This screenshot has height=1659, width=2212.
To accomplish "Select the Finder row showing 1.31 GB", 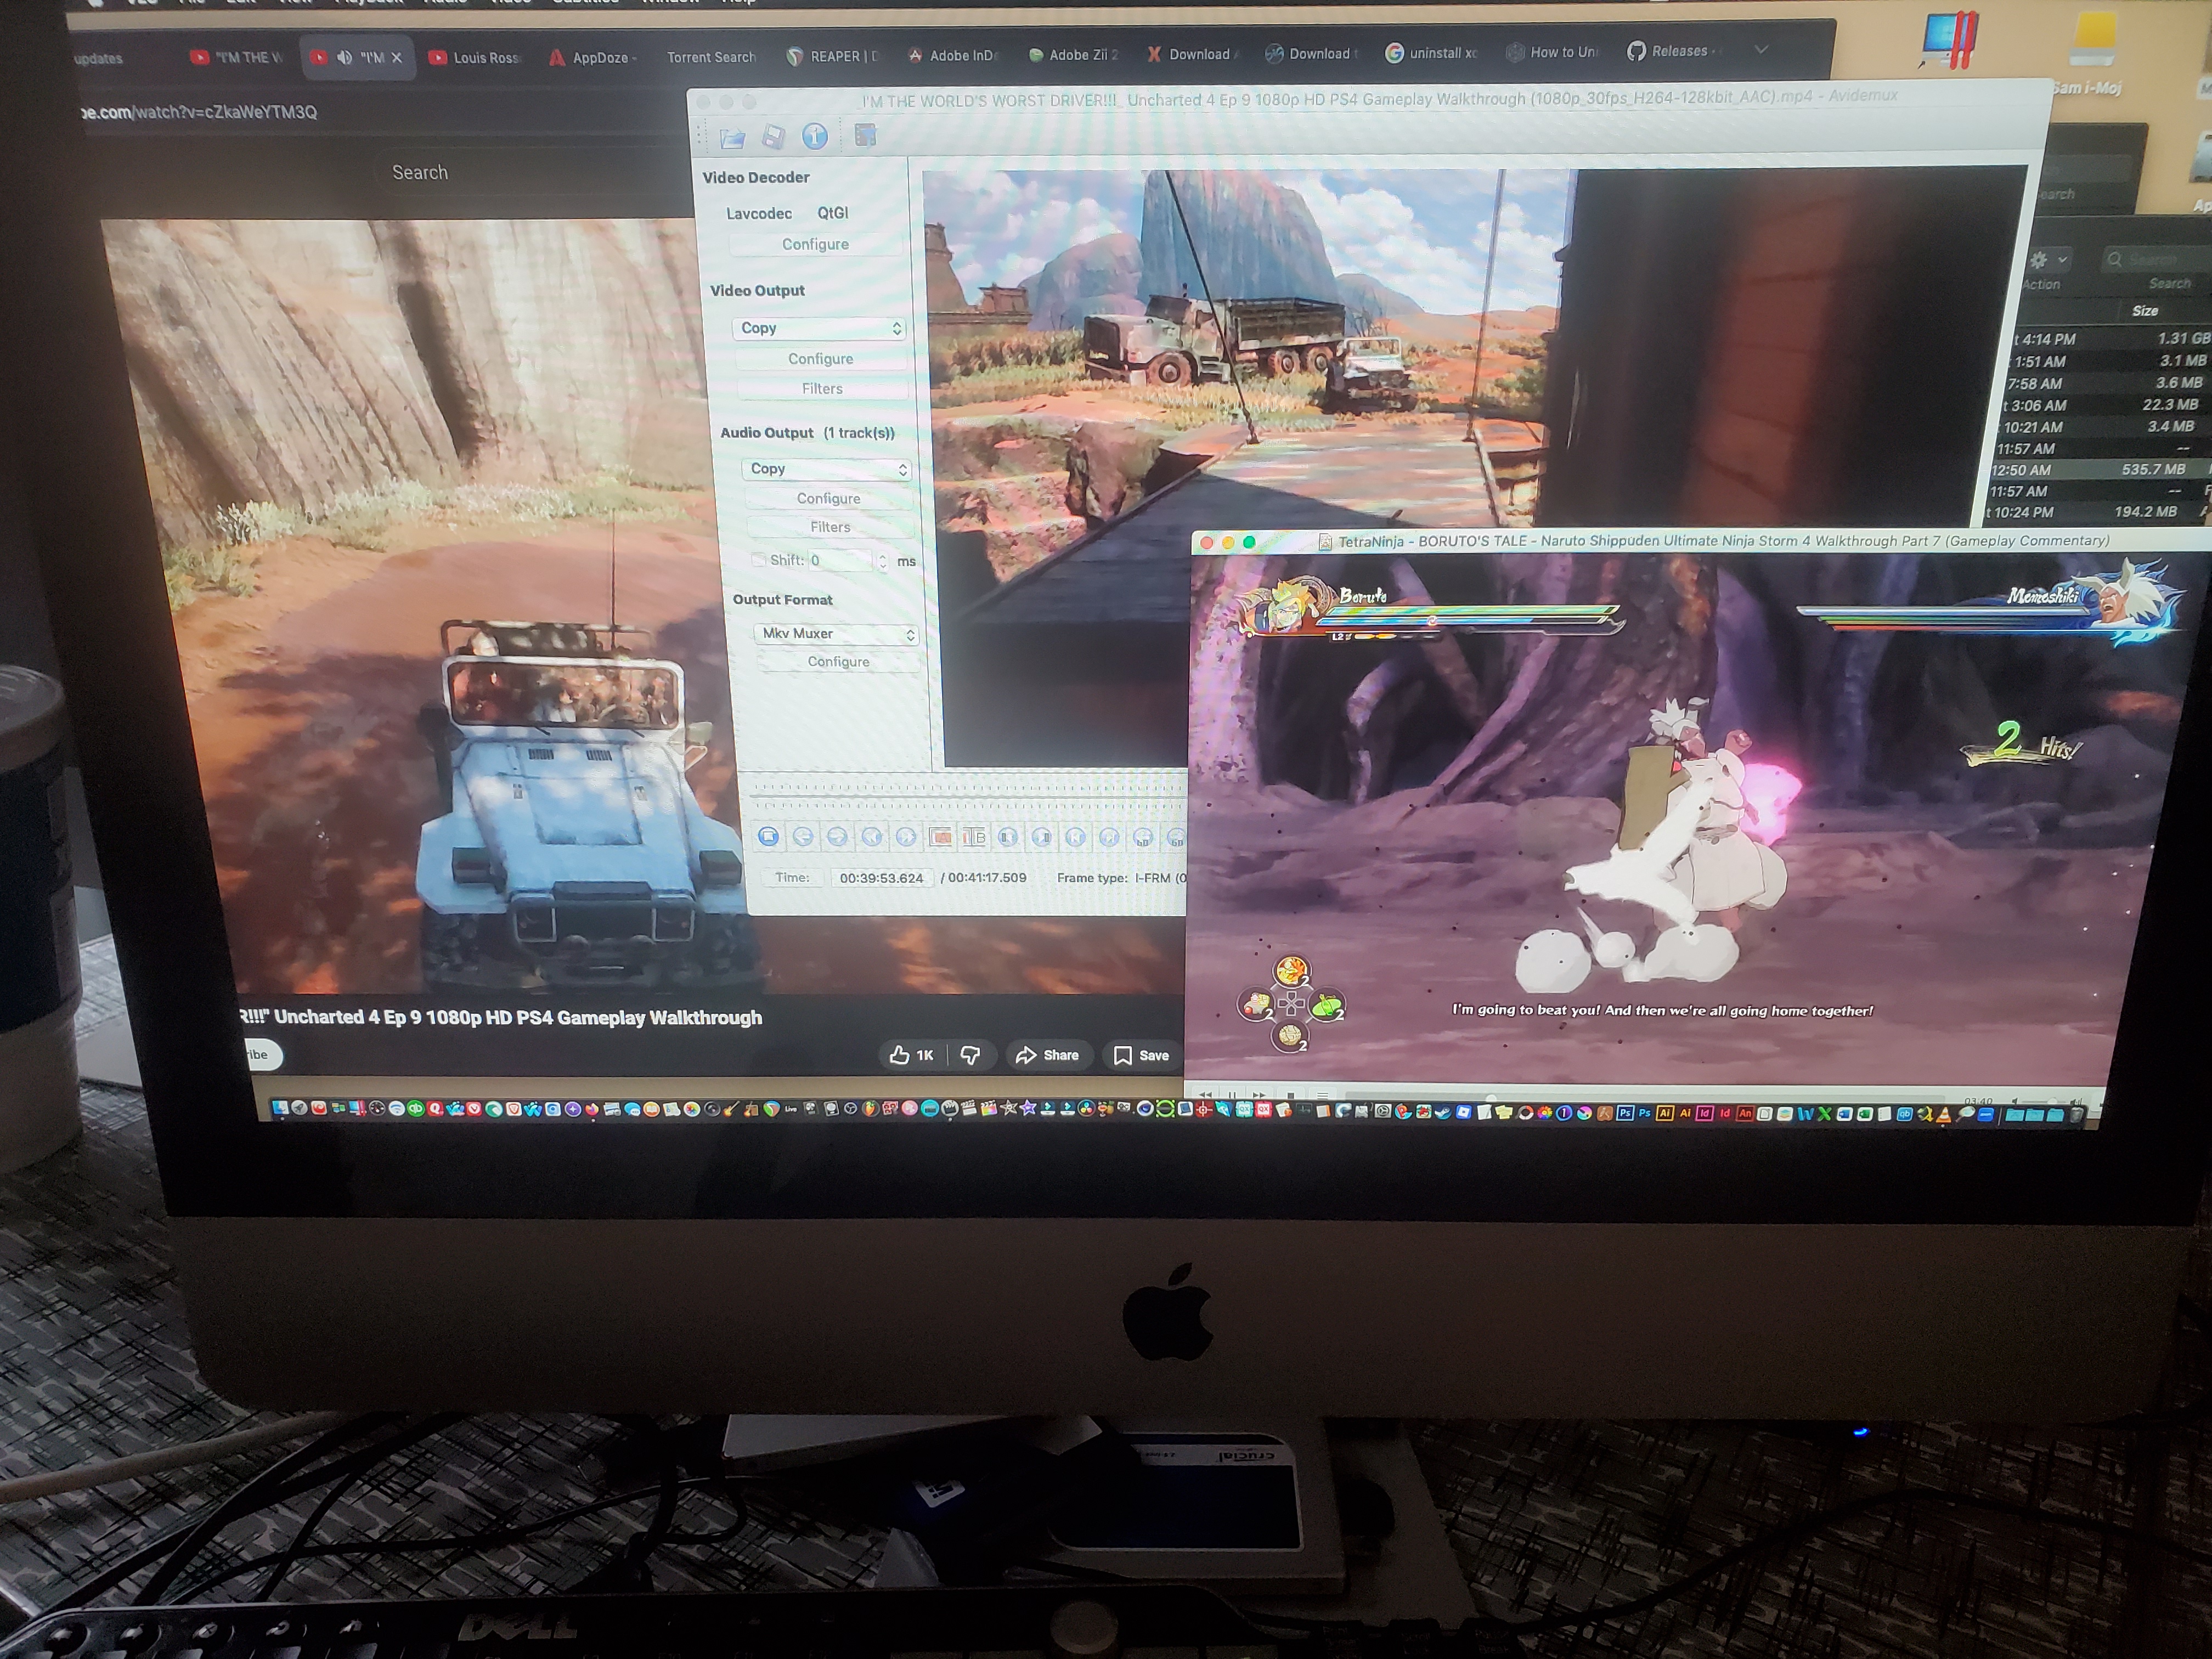I will (x=2111, y=338).
